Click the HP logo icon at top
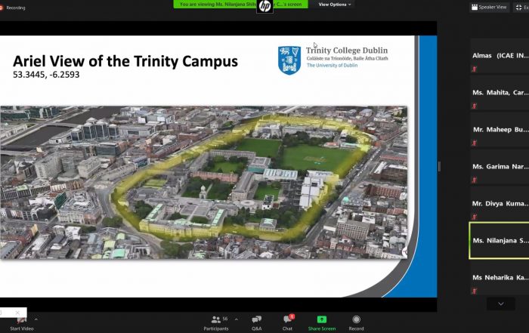 point(264,6)
